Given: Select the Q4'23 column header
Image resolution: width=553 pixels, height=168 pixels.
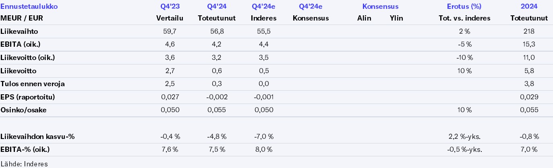Looking at the screenshot, I should point(170,6).
